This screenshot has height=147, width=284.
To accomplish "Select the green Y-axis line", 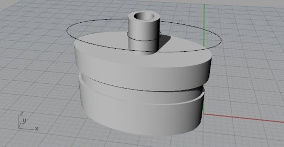I will click(x=204, y=21).
